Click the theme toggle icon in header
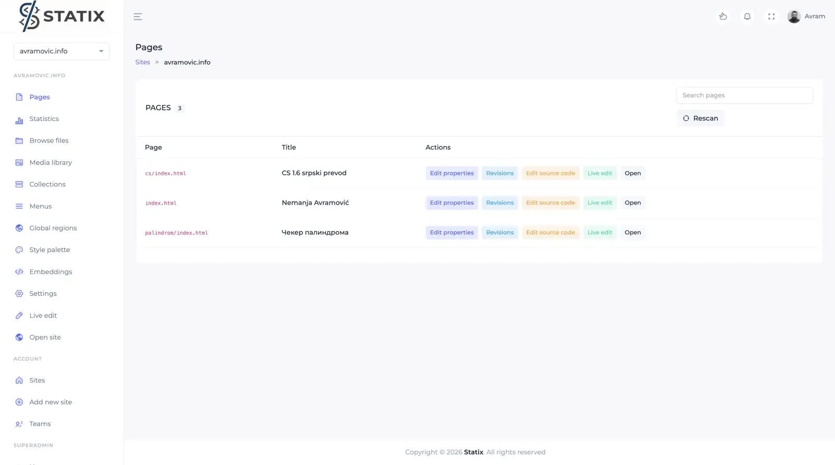Viewport: 835px width, 465px height. (723, 17)
